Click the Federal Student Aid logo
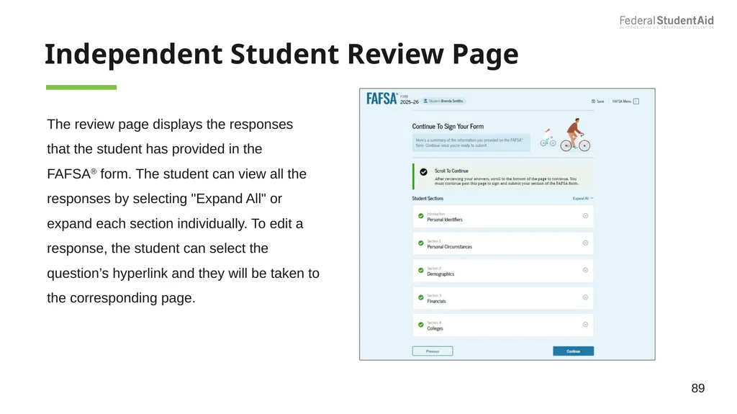The width and height of the screenshot is (737, 414). point(666,22)
